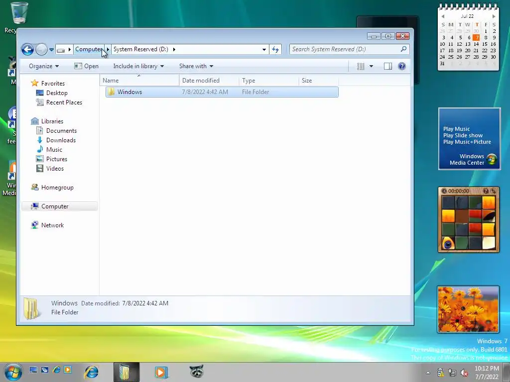Open Internet Explorer on the taskbar
The image size is (510, 382).
click(92, 372)
